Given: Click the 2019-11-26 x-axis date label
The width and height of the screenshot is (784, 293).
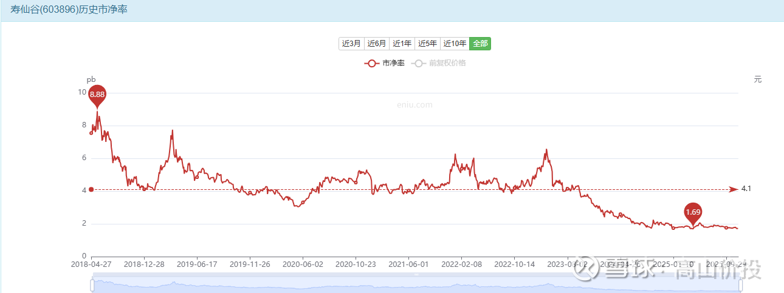Looking at the screenshot, I should [251, 264].
